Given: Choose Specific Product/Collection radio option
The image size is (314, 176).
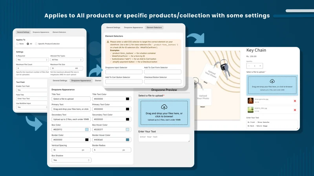Looking at the screenshot, I should pyautogui.click(x=36, y=44).
